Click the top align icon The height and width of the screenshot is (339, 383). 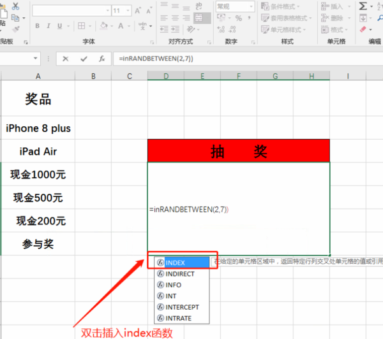tap(164, 6)
